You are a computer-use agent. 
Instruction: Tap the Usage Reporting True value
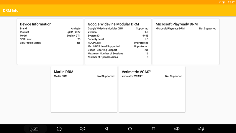click(145, 50)
